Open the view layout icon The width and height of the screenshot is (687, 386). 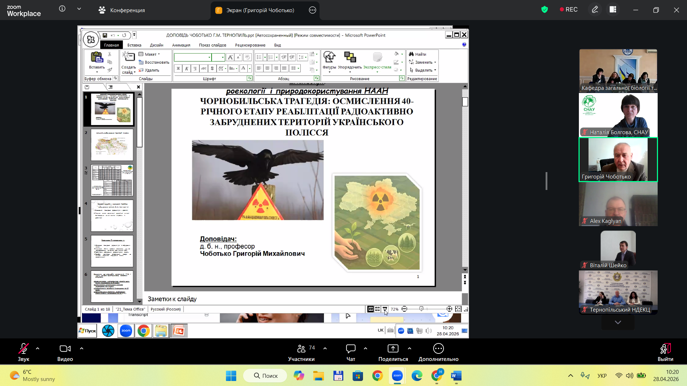613,10
